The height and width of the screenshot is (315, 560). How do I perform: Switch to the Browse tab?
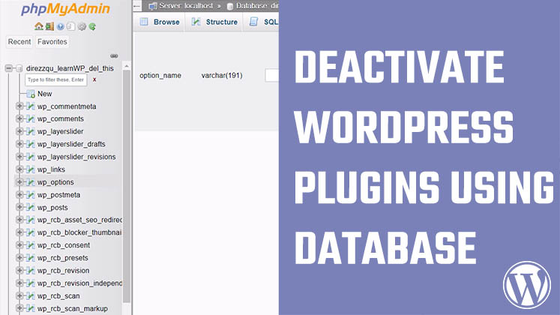(160, 22)
